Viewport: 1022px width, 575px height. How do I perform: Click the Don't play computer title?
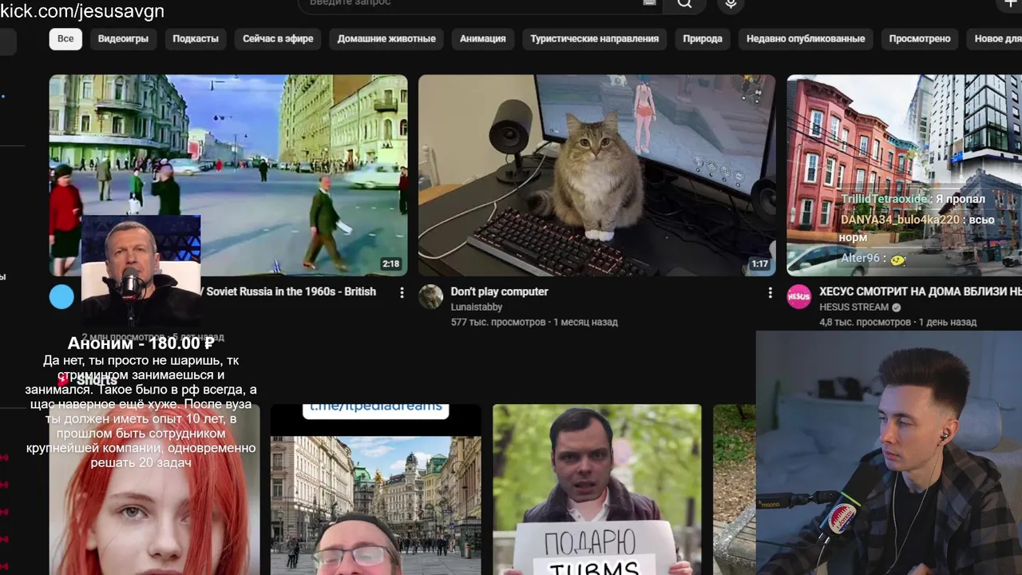pos(499,291)
